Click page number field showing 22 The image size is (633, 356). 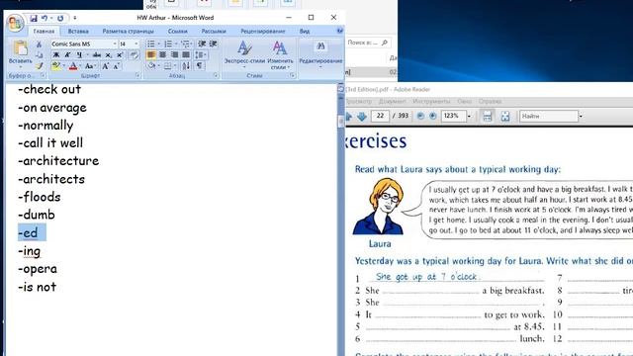[380, 116]
